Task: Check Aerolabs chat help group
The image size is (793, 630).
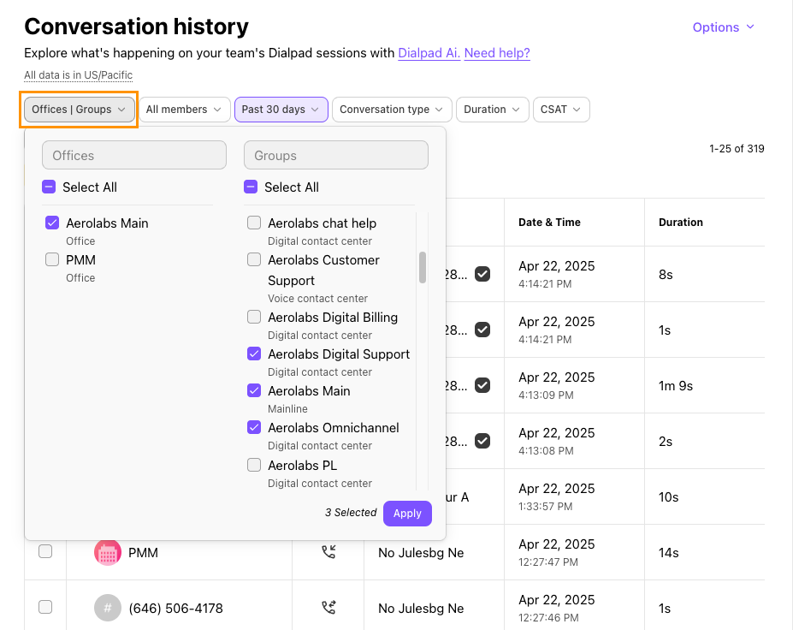Action: 254,223
